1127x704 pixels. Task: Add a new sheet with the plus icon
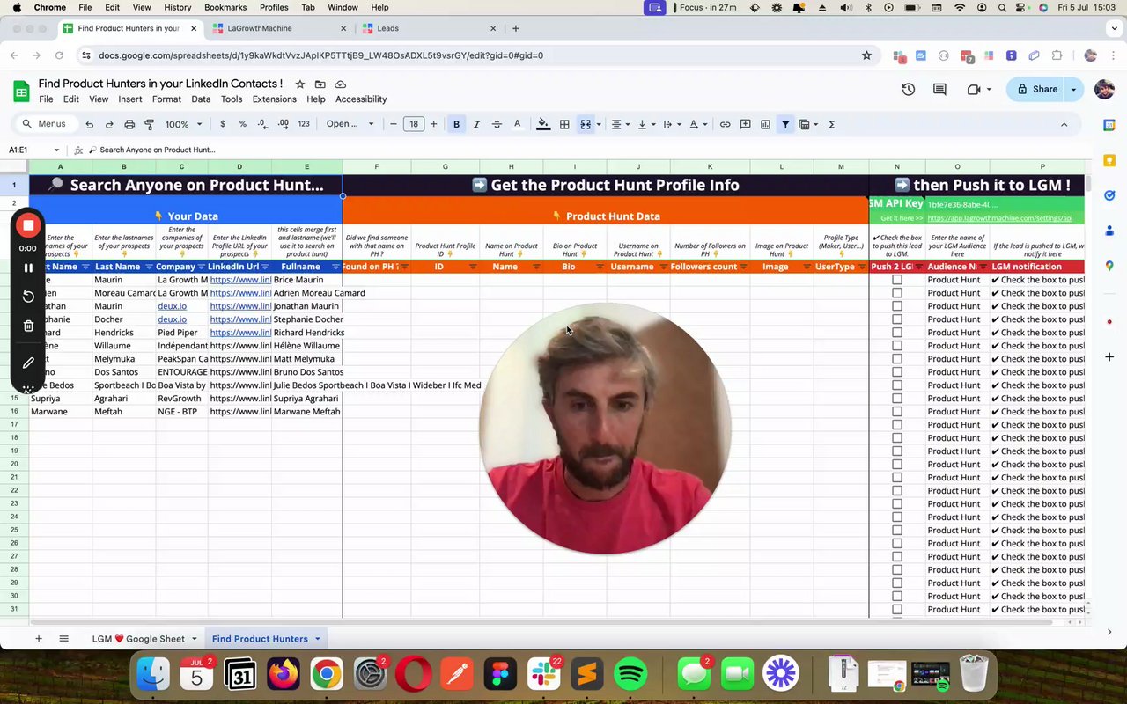39,639
